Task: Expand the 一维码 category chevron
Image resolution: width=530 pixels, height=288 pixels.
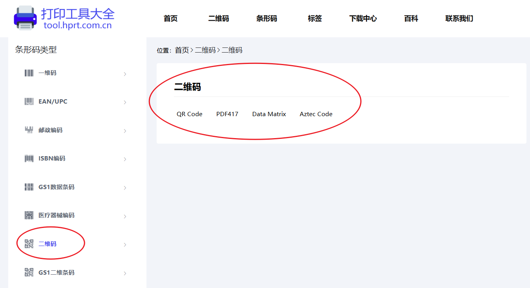Action: click(125, 74)
